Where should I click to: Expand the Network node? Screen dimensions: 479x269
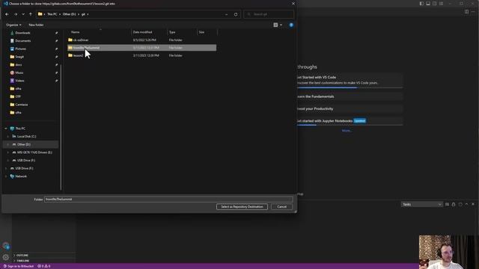coord(6,176)
